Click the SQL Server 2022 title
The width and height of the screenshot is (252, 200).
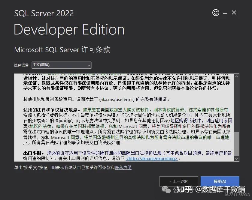[44, 13]
